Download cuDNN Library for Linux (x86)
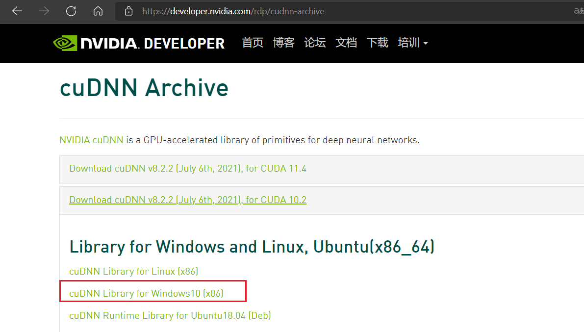 pyautogui.click(x=134, y=271)
